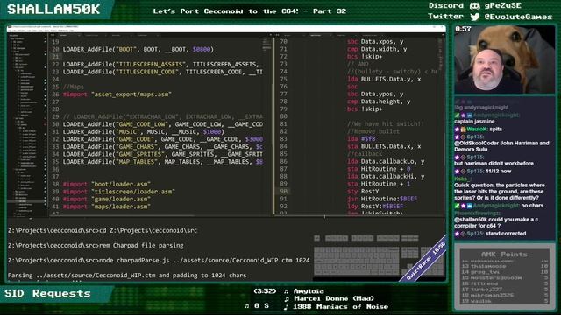Click the cmp Data.width, y line
561x315 pixels.
point(377,49)
